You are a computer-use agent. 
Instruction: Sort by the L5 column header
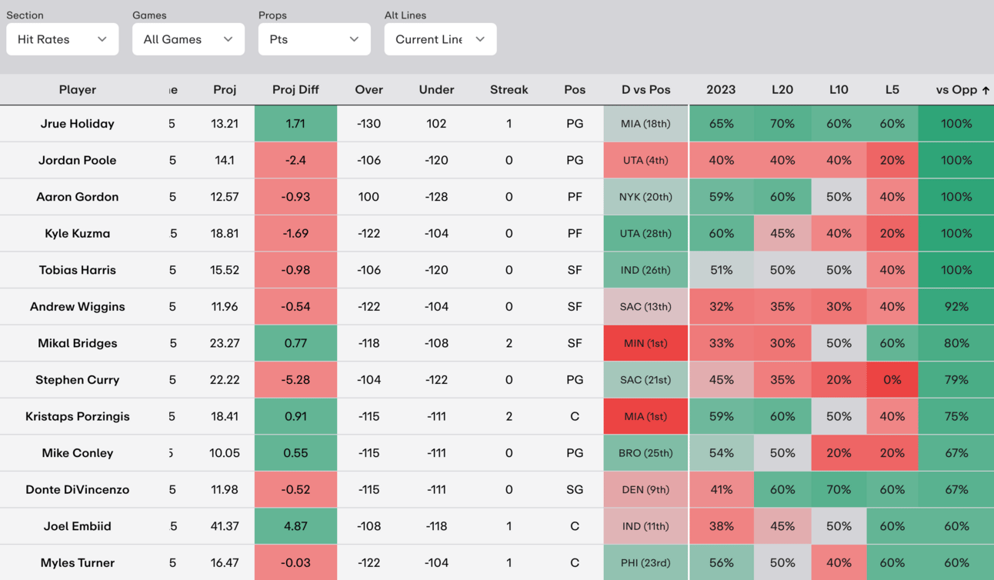point(892,89)
